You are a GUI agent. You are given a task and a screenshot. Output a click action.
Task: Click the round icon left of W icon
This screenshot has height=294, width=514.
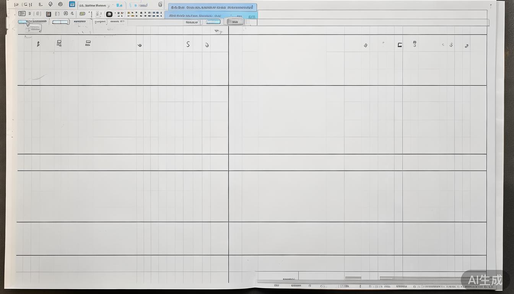[x=60, y=4]
